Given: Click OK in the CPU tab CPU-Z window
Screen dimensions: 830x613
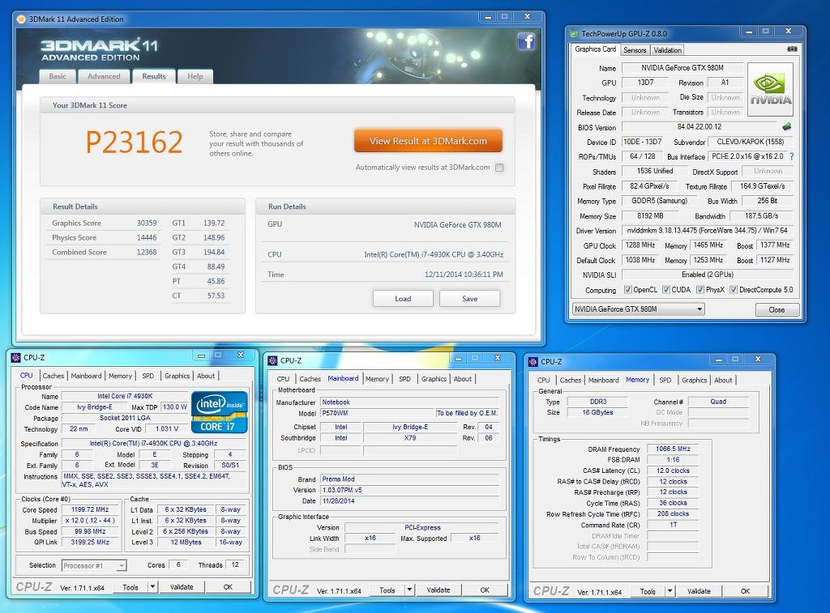Looking at the screenshot, I should pyautogui.click(x=228, y=586).
